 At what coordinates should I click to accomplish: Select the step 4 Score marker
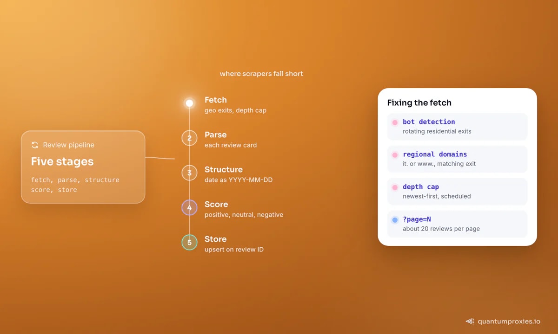point(189,207)
